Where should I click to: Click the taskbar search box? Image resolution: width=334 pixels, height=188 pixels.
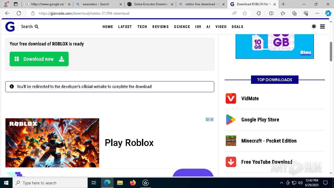point(50,183)
